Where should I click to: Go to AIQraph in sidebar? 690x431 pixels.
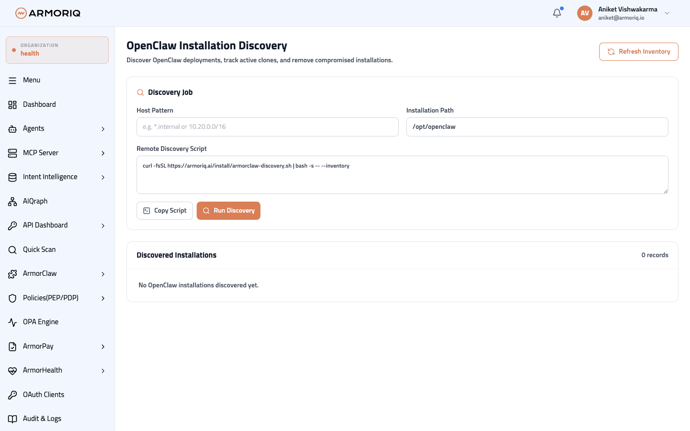click(x=57, y=201)
